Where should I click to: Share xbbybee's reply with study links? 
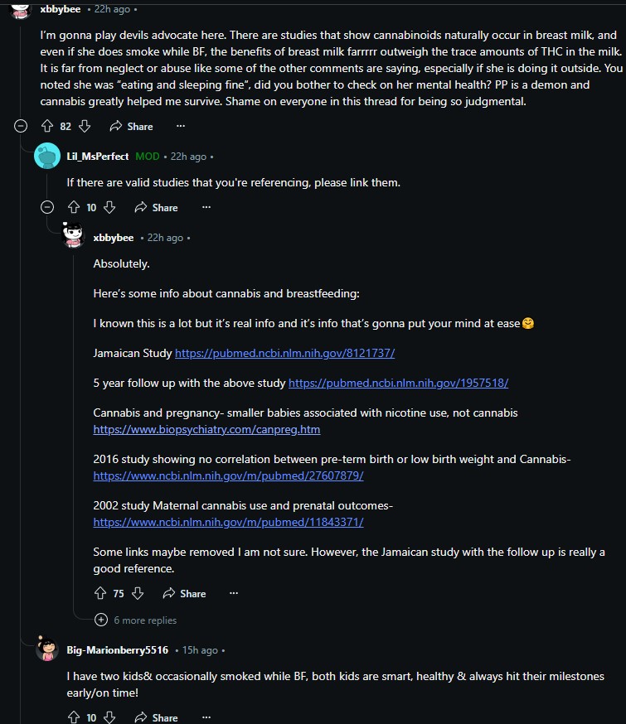tap(184, 593)
